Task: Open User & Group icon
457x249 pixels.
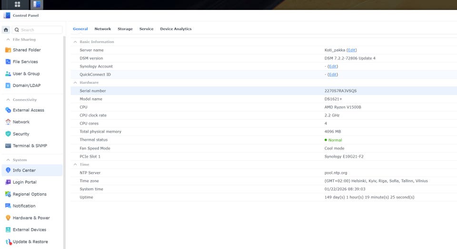Action: [8, 74]
